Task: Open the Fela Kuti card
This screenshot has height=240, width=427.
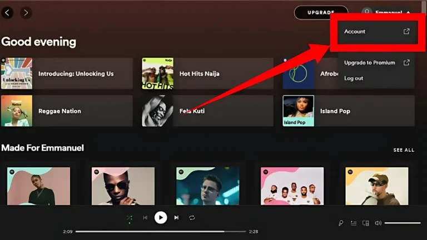Action: (x=207, y=111)
